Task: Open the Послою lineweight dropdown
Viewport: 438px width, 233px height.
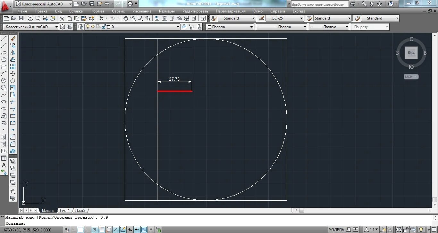Action: [x=329, y=27]
